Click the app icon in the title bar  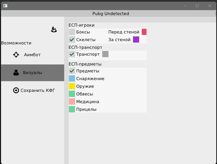[x=5, y=6]
